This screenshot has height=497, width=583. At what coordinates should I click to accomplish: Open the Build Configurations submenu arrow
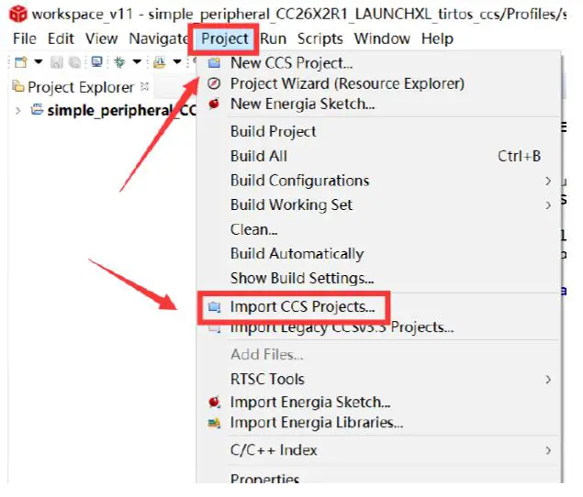point(548,181)
